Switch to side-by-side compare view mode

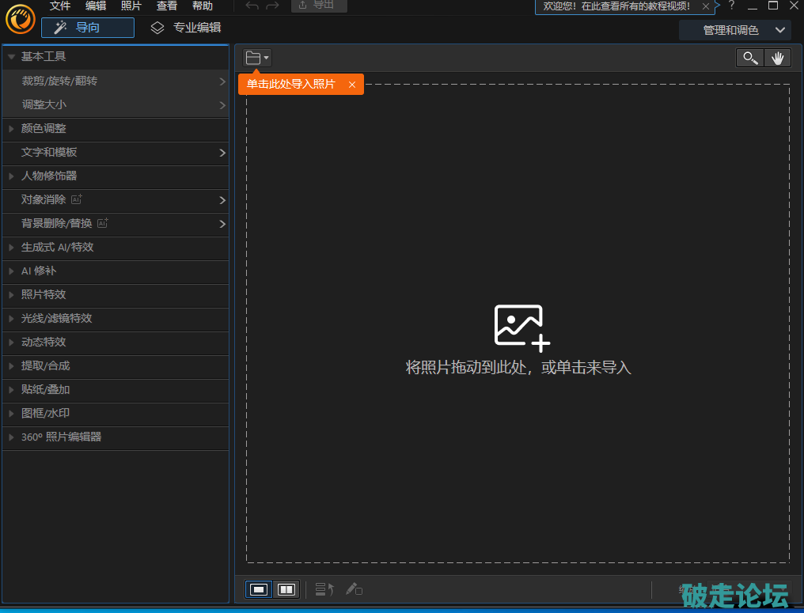286,589
